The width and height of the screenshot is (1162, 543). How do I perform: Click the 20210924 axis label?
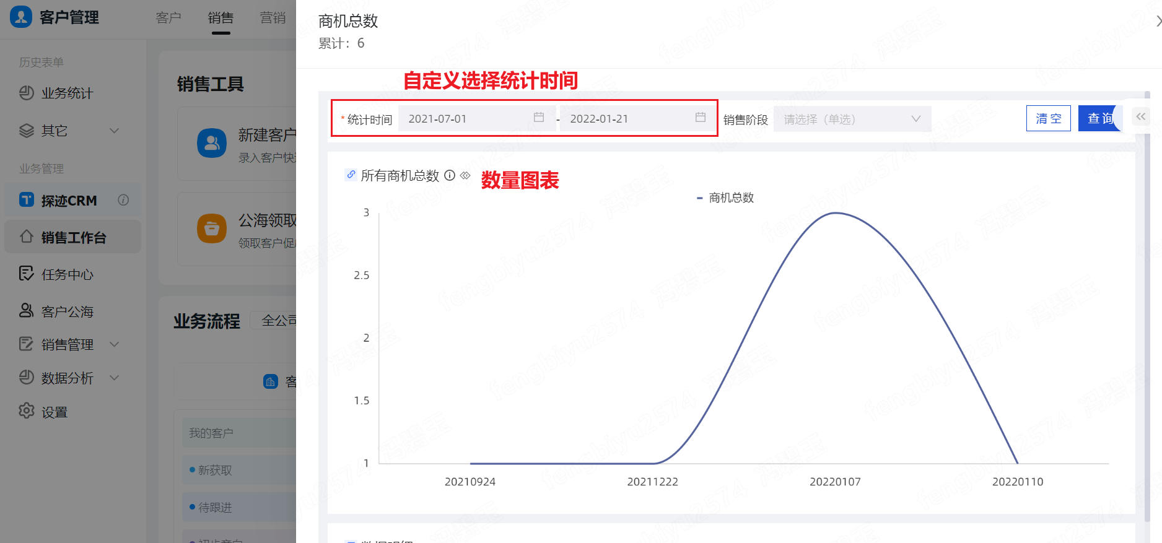(x=470, y=482)
